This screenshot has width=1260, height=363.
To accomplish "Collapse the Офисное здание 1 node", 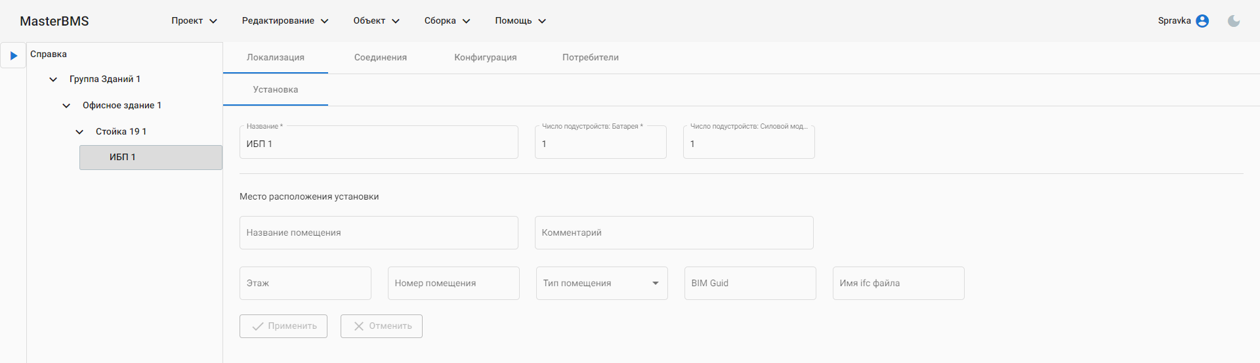I will coord(66,106).
